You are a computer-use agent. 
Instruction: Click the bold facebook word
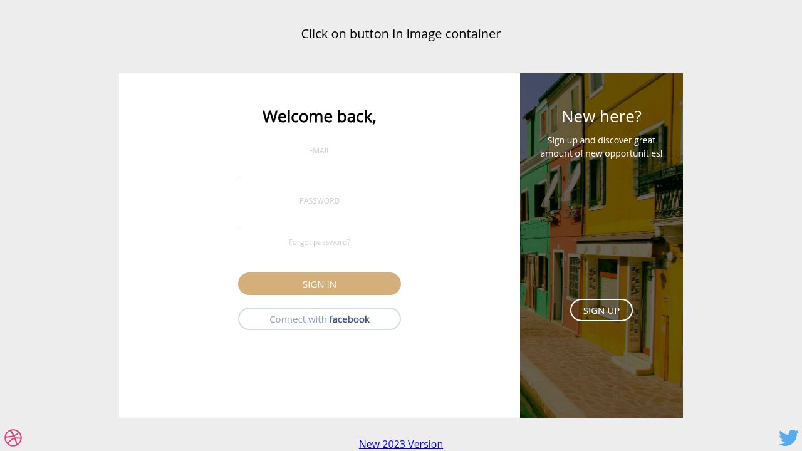pyautogui.click(x=350, y=319)
